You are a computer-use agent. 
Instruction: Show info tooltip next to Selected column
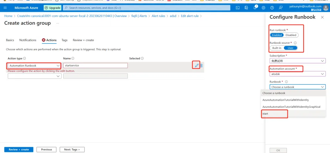(142, 59)
